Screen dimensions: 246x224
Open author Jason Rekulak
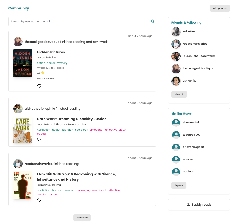click(46, 58)
